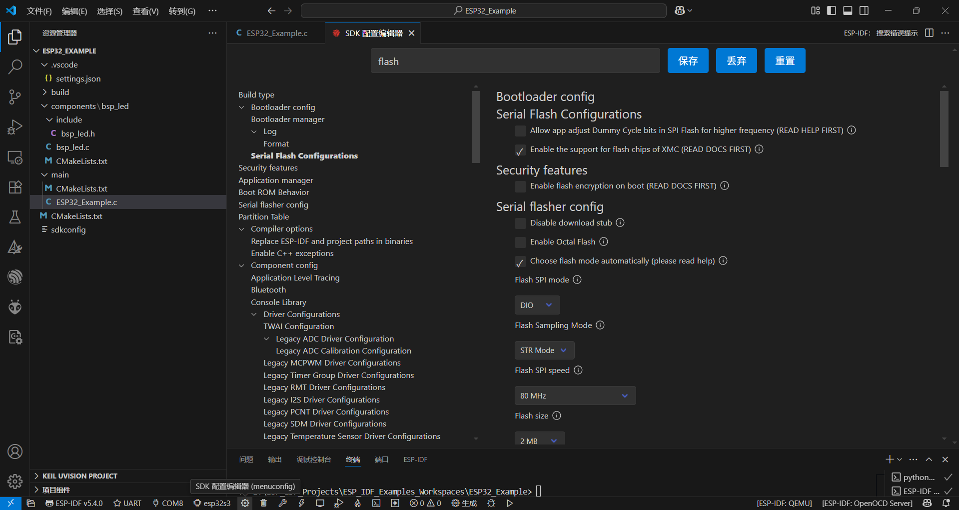Click the build, flash and monitor flame icon
The width and height of the screenshot is (959, 510).
click(x=358, y=503)
